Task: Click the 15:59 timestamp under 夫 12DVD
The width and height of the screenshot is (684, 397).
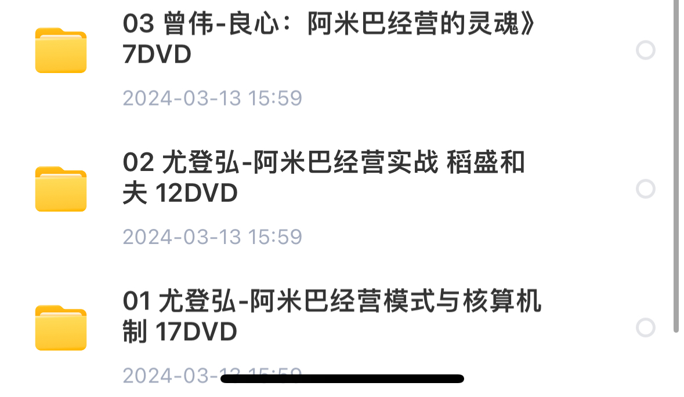Action: [x=275, y=236]
